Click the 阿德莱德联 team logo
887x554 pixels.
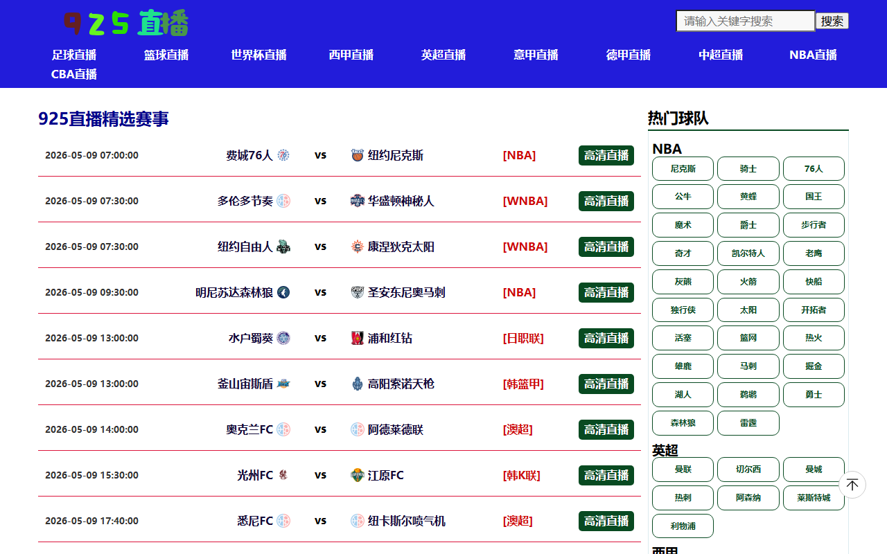358,429
